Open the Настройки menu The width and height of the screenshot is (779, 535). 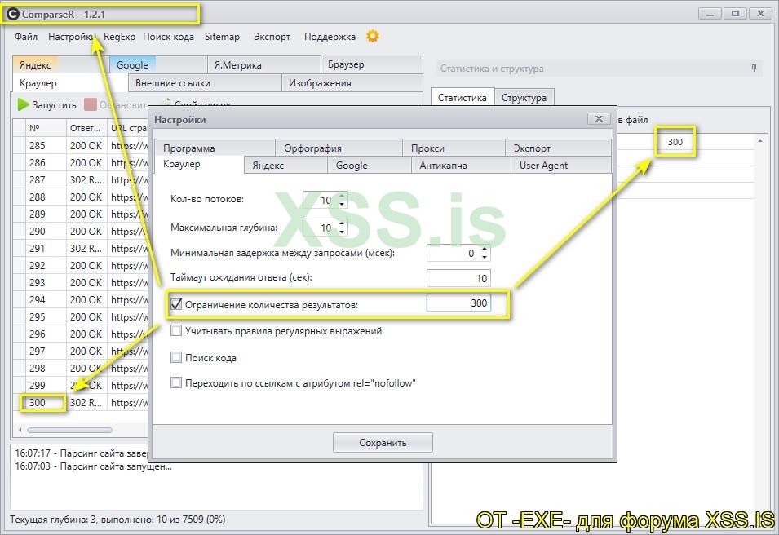pyautogui.click(x=72, y=36)
